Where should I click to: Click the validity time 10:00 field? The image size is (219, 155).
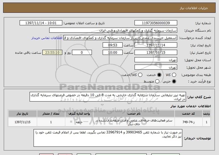[x=113, y=53]
